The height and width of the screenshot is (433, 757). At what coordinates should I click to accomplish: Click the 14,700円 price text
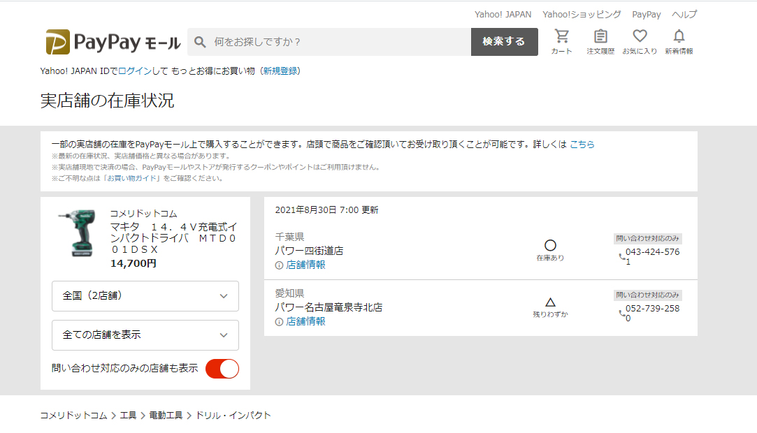pos(134,263)
